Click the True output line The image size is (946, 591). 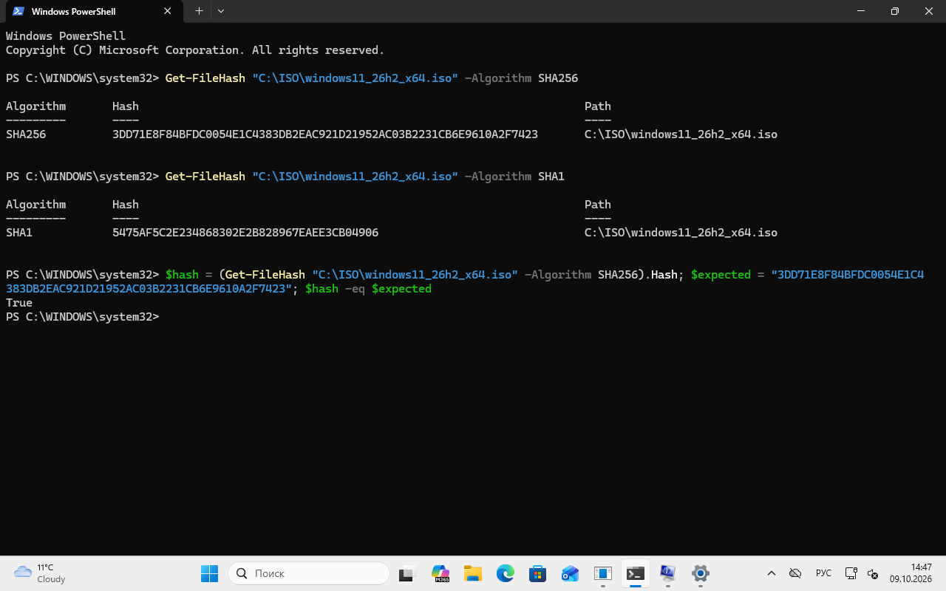click(x=19, y=303)
